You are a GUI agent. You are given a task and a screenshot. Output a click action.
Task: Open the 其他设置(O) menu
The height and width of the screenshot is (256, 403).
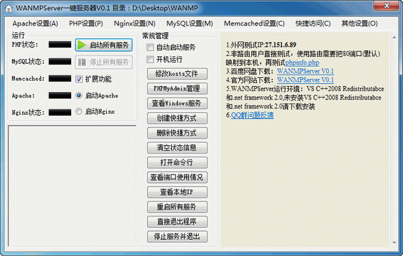[359, 24]
